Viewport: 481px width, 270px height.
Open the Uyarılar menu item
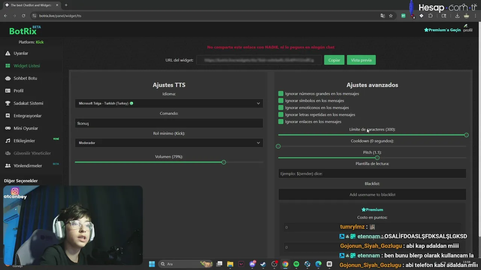pos(21,53)
